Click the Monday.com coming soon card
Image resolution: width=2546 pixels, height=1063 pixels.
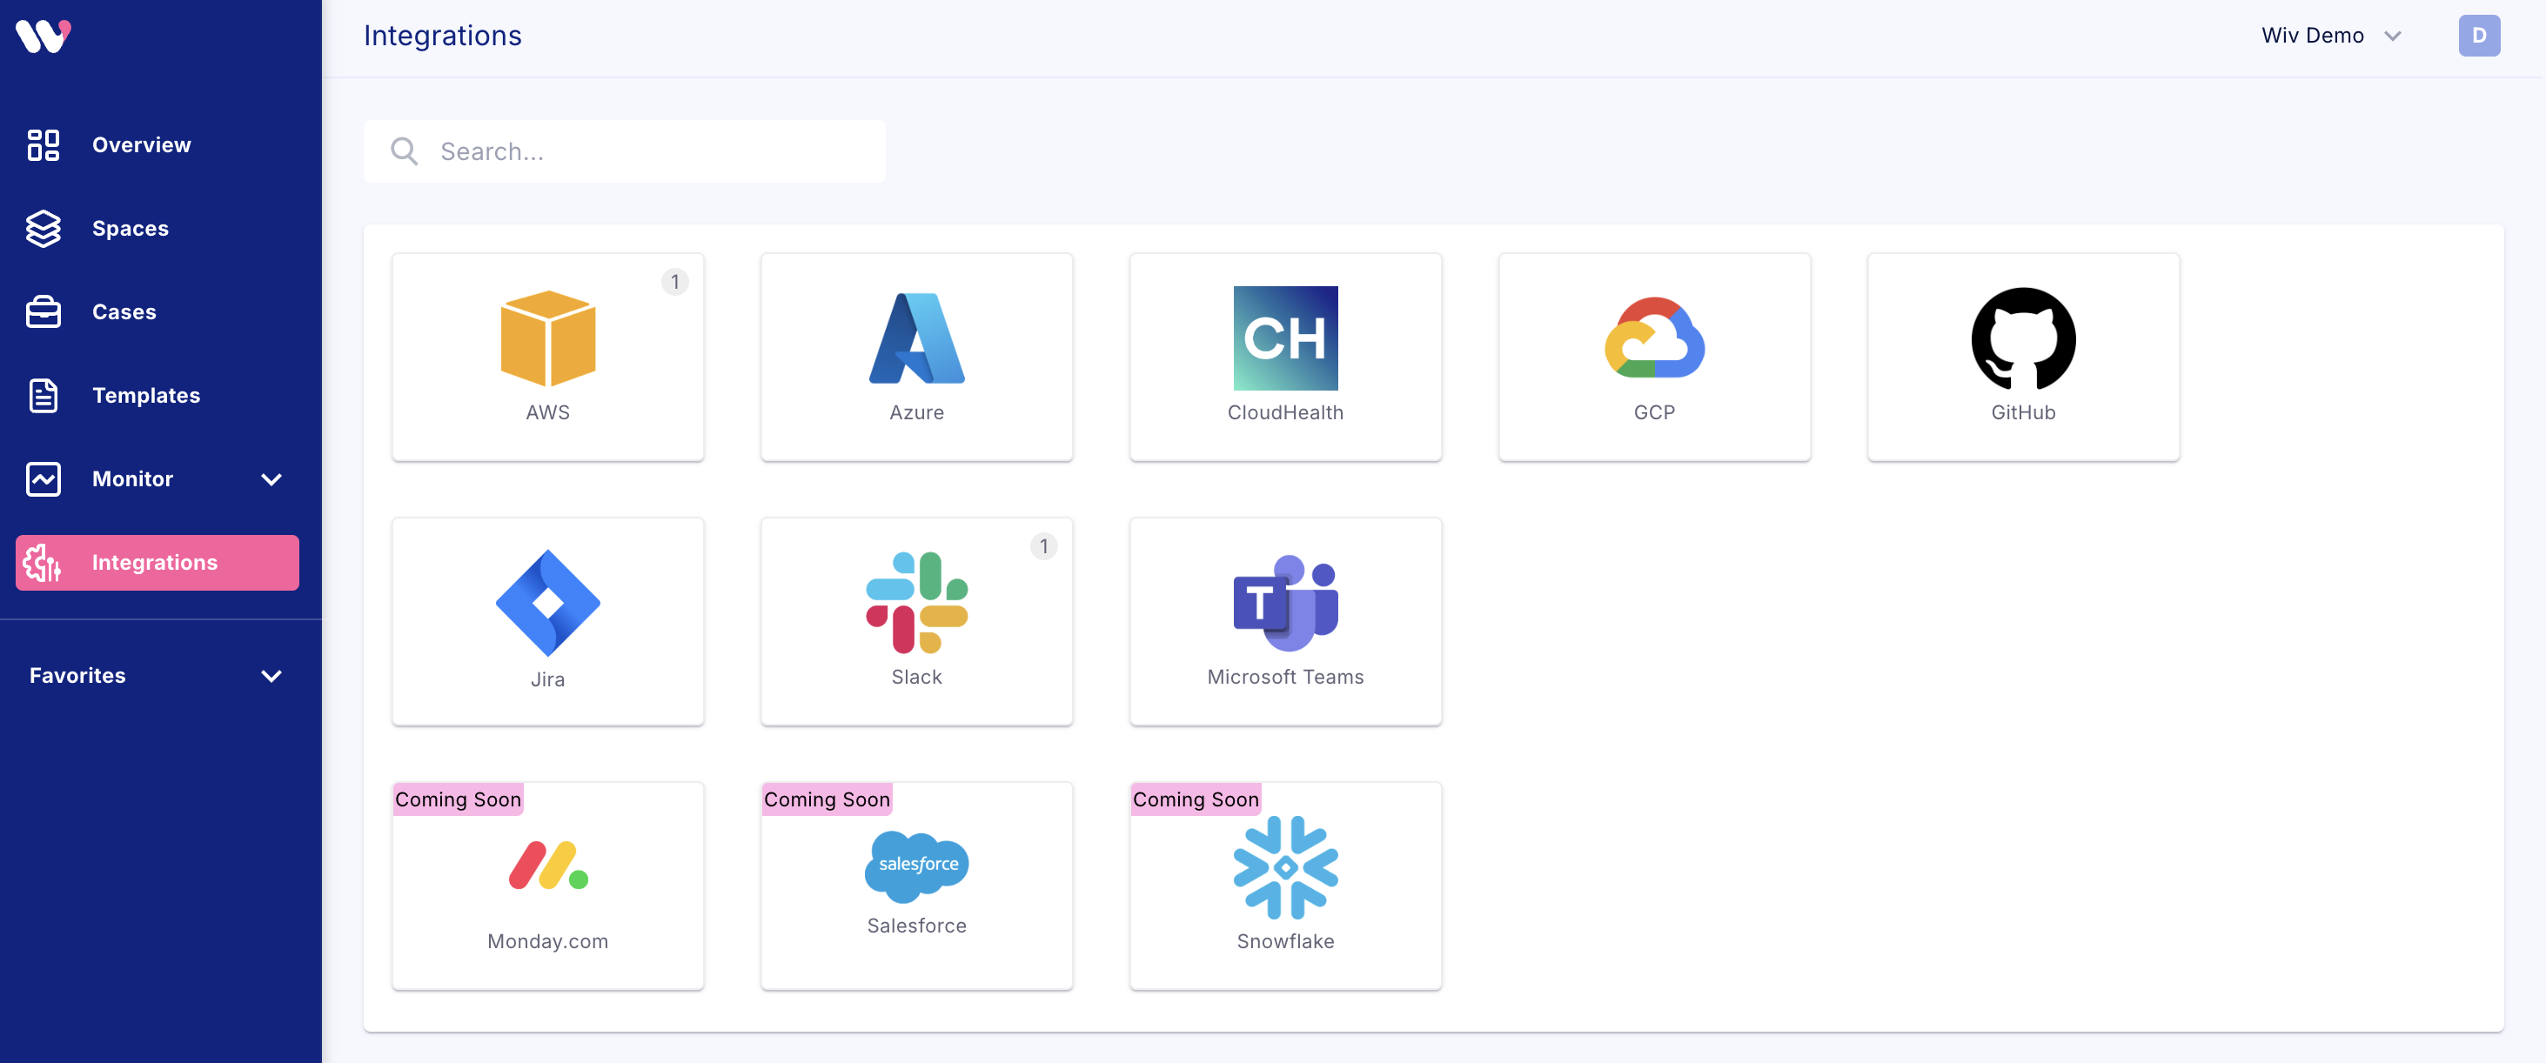click(x=547, y=886)
